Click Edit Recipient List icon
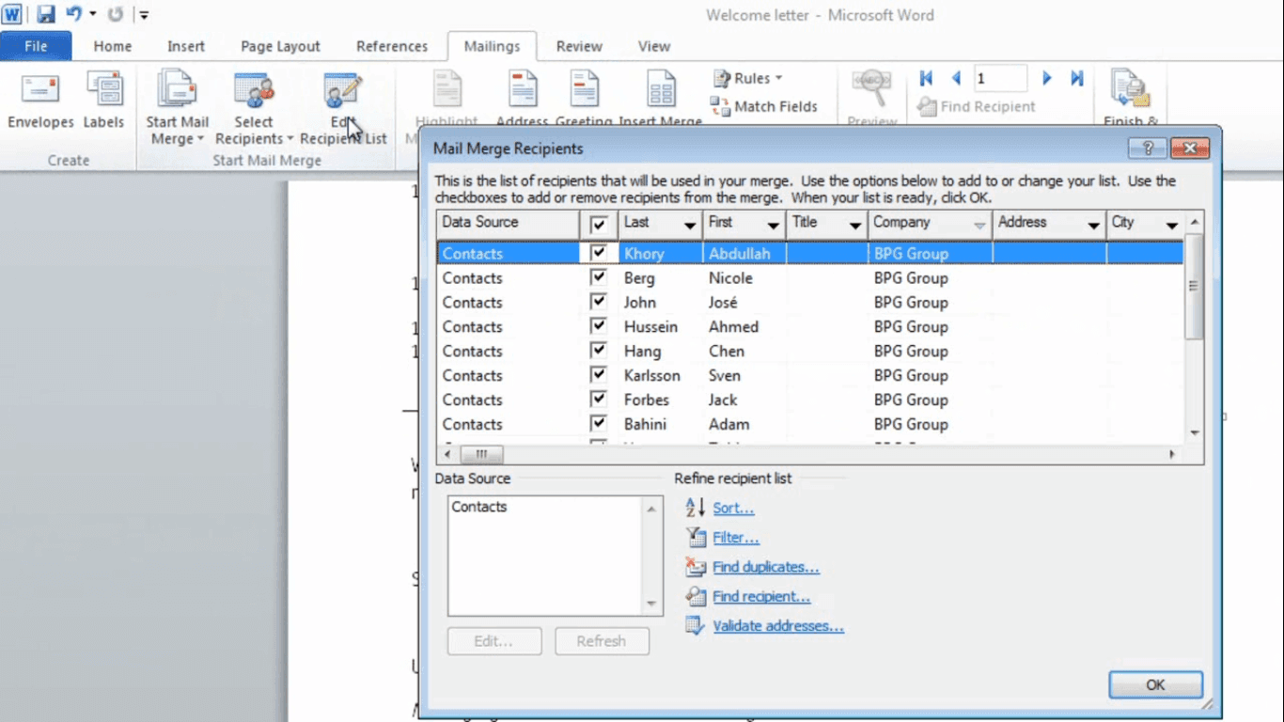This screenshot has height=722, width=1284. (343, 91)
